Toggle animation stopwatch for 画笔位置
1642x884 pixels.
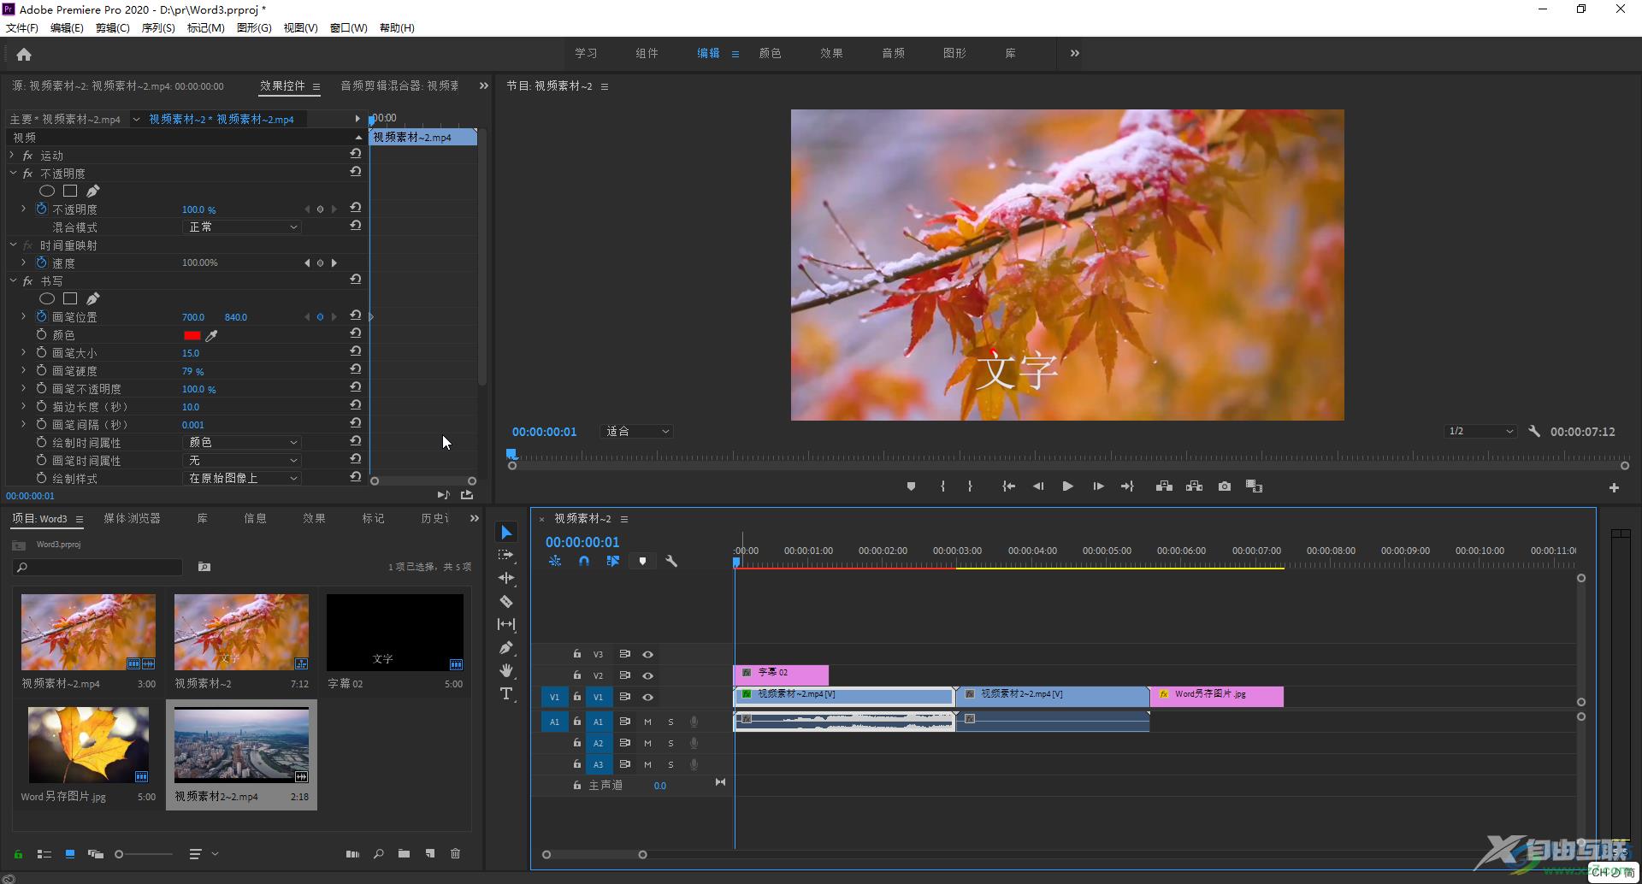click(x=41, y=317)
